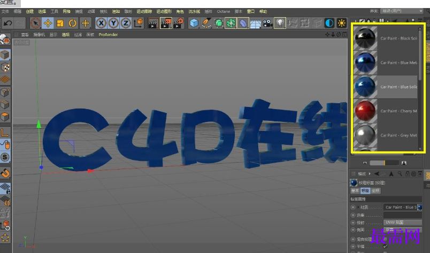Image resolution: width=430 pixels, height=253 pixels.
Task: Select the Car Paint - Grey Metallic material
Action: (385, 135)
